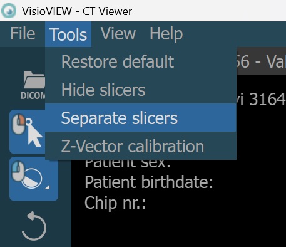This screenshot has width=286, height=247.
Task: Switch to the partially visible '56 - Val' tab
Action: [261, 61]
